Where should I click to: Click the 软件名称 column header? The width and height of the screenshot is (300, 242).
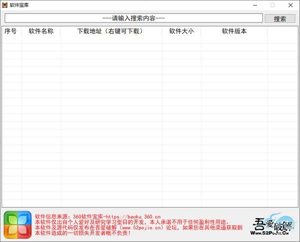pyautogui.click(x=41, y=31)
